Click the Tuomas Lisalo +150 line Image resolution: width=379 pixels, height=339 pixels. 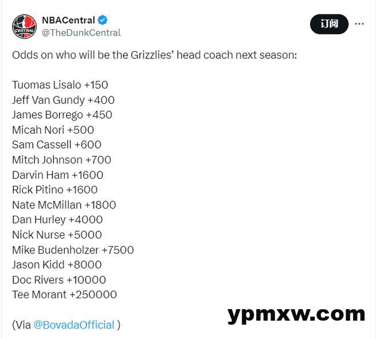pos(60,85)
